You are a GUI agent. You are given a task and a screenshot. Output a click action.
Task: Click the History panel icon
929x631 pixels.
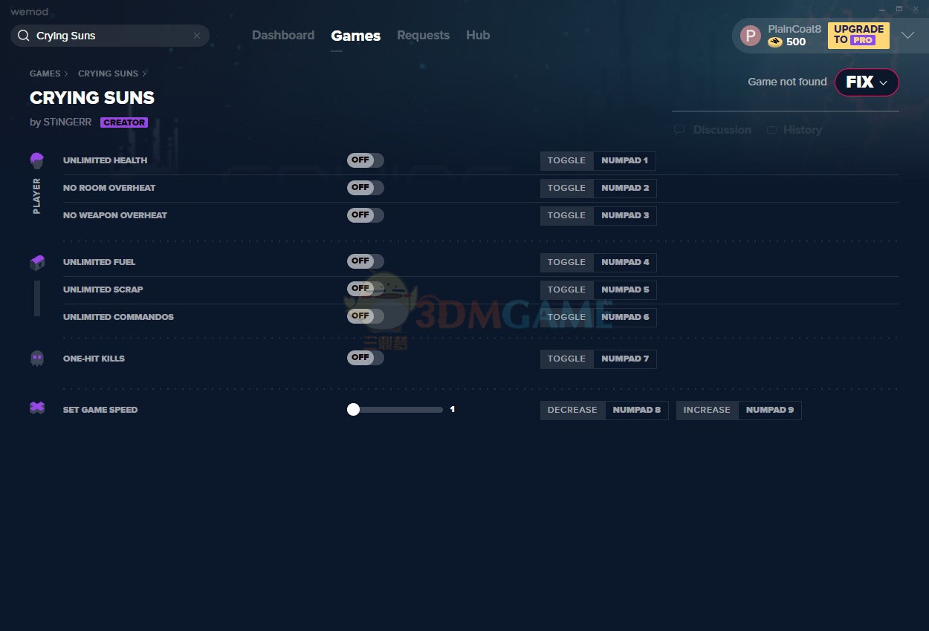771,130
